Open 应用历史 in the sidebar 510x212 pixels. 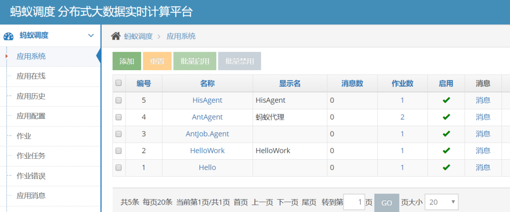pos(31,97)
